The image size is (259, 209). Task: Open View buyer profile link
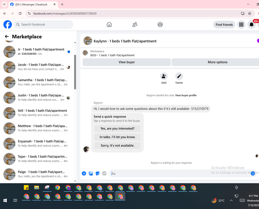(185, 95)
